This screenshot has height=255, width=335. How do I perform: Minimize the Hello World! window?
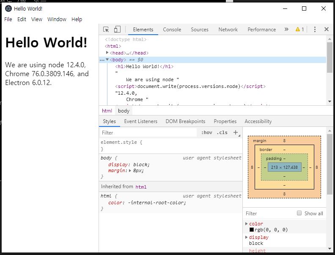(x=285, y=8)
